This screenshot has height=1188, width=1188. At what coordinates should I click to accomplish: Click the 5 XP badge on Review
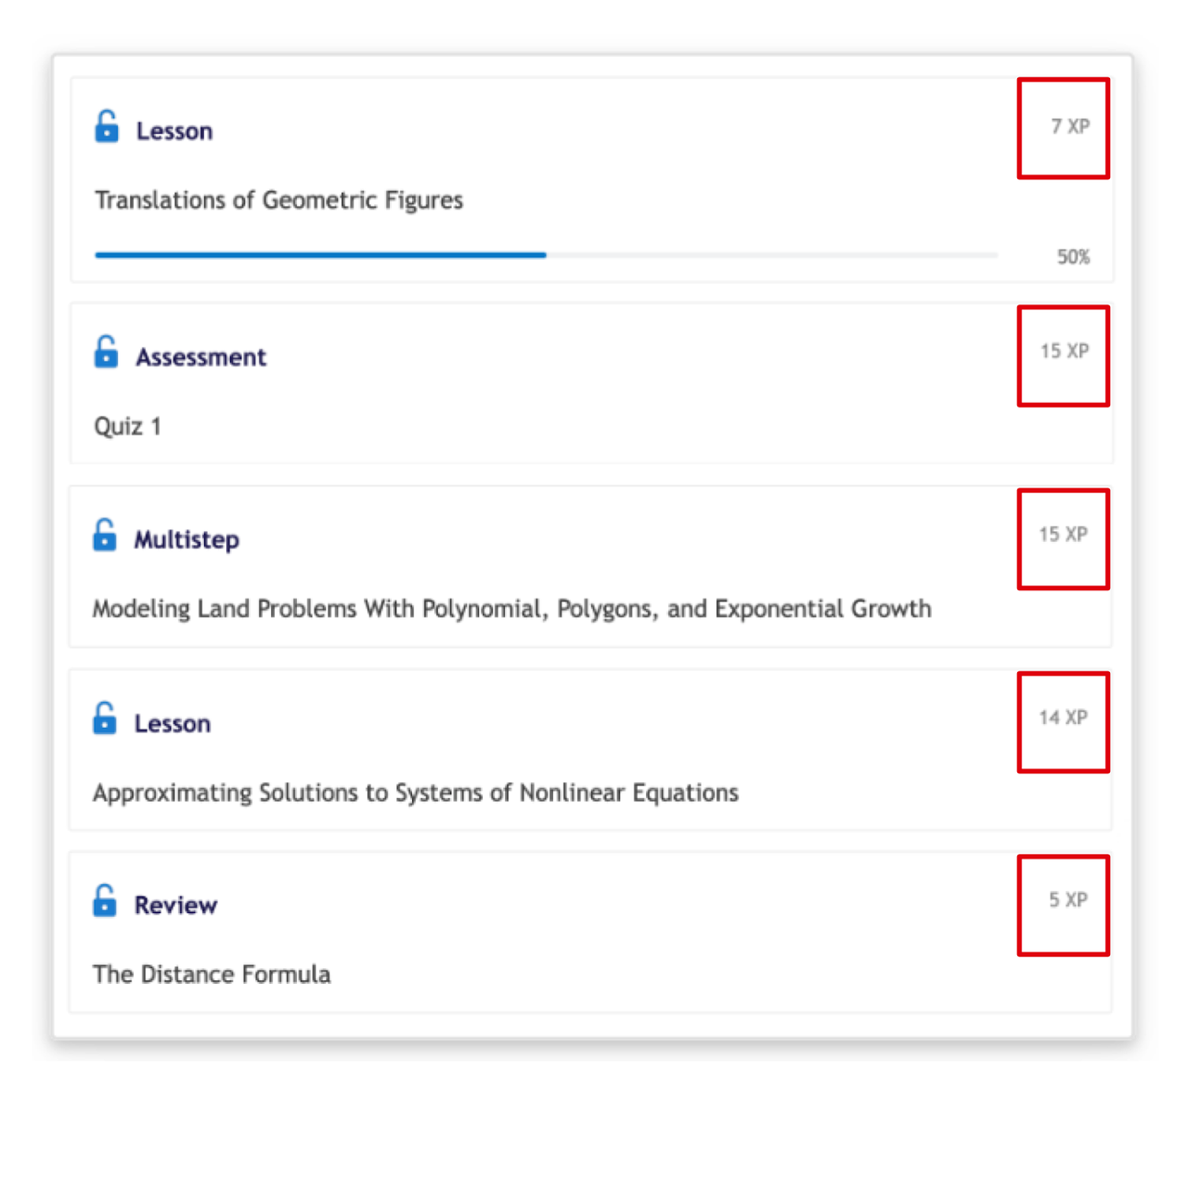(1067, 900)
